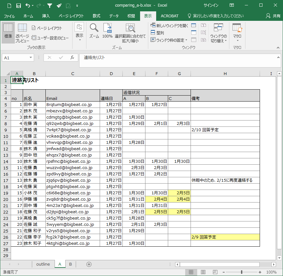This screenshot has height=276, width=283.
Task: Add a new sheet with the plus button
Action: click(89, 264)
